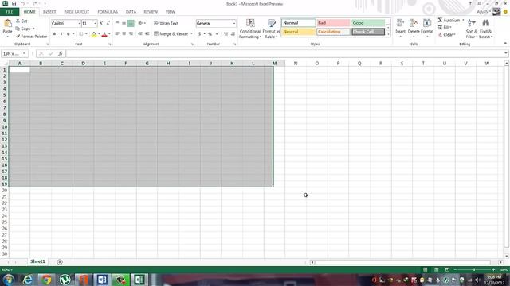Add a new sheet with plus icon
Screen dimensions: 510x286
point(60,262)
